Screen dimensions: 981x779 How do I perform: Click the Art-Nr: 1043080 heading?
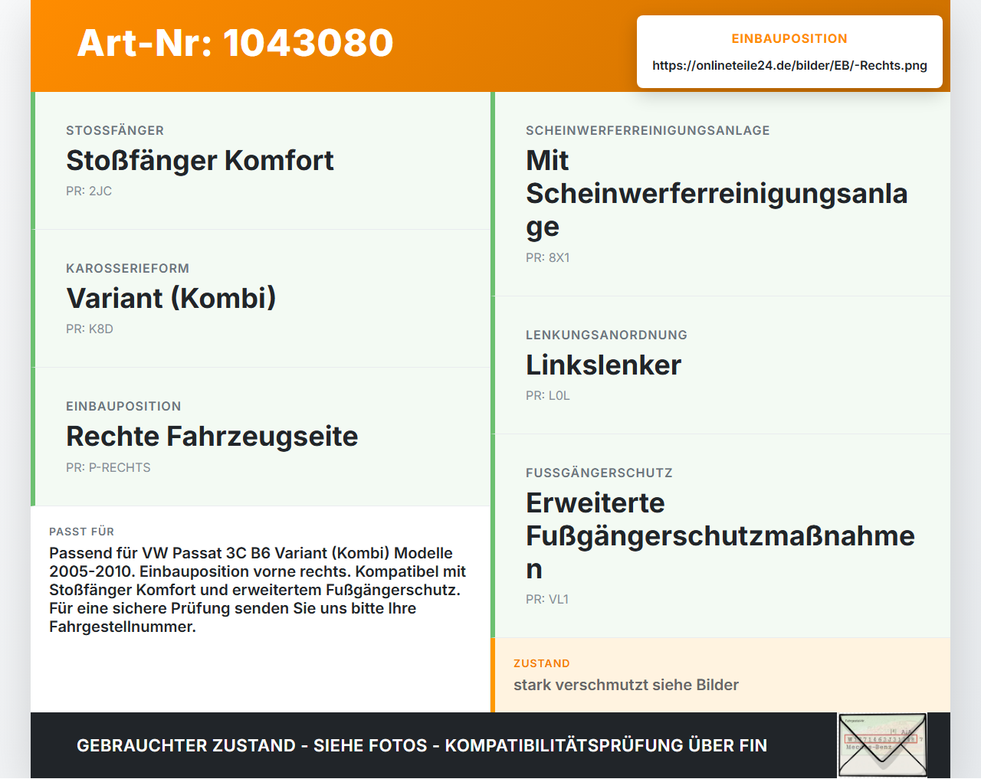pos(235,43)
